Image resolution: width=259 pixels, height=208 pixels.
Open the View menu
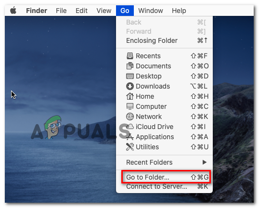(104, 11)
